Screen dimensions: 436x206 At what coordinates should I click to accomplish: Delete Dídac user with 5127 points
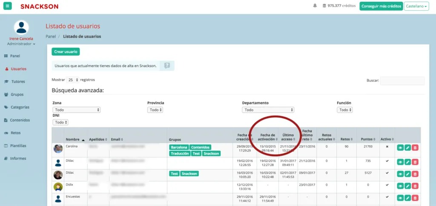click(415, 174)
